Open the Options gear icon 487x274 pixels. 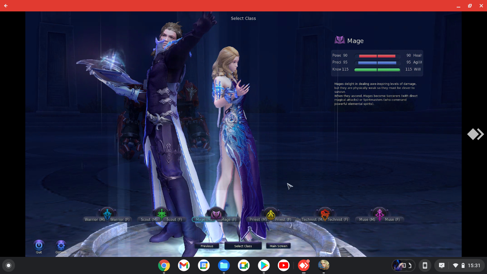coord(61,245)
